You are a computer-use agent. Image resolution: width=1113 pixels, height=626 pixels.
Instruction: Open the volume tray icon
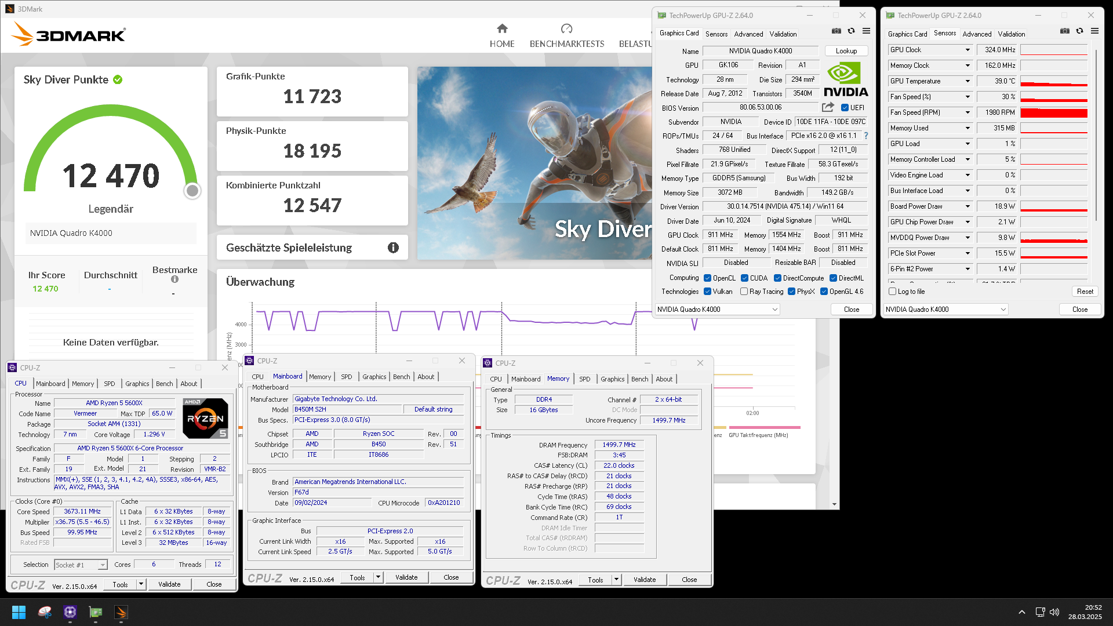(1054, 612)
